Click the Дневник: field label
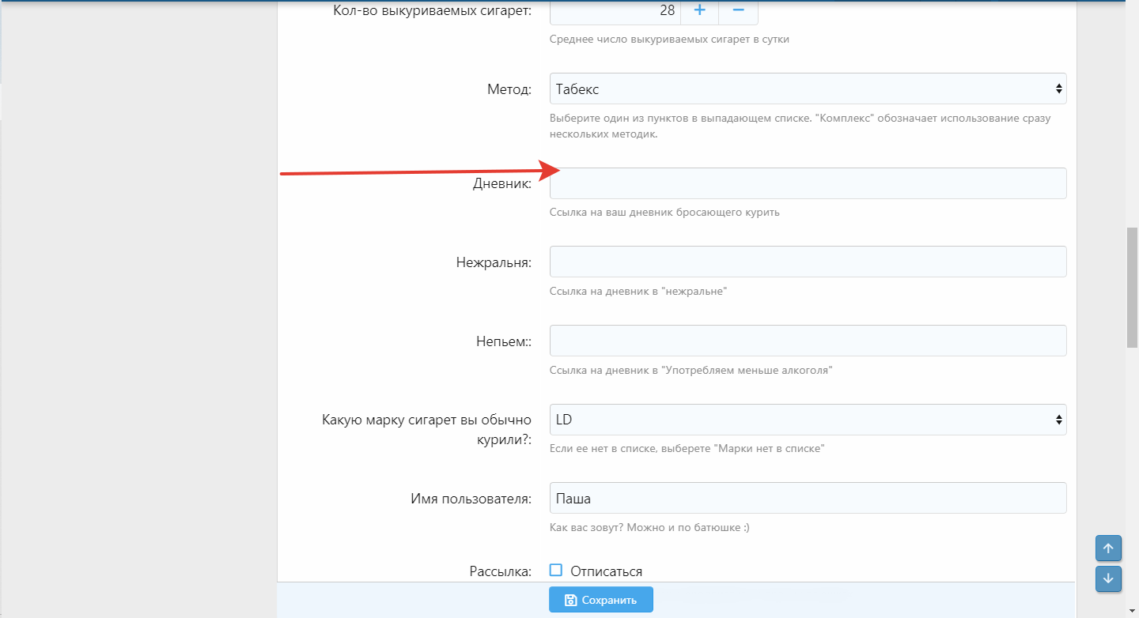This screenshot has height=618, width=1139. click(502, 183)
